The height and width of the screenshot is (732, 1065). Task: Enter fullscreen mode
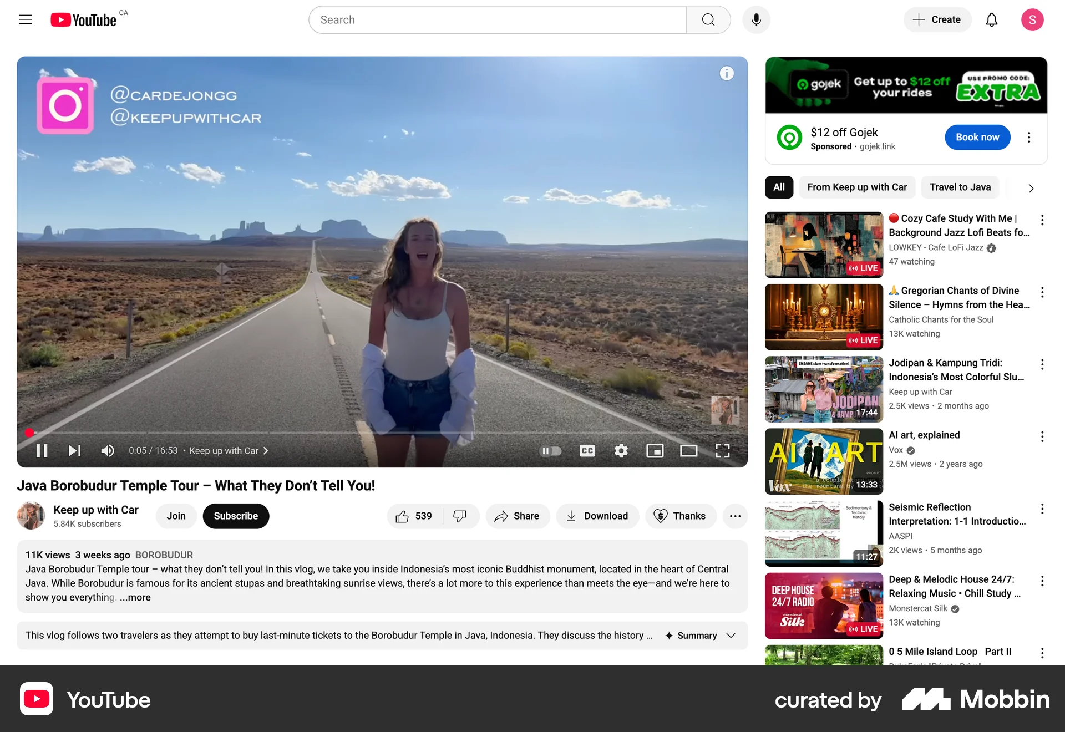722,450
